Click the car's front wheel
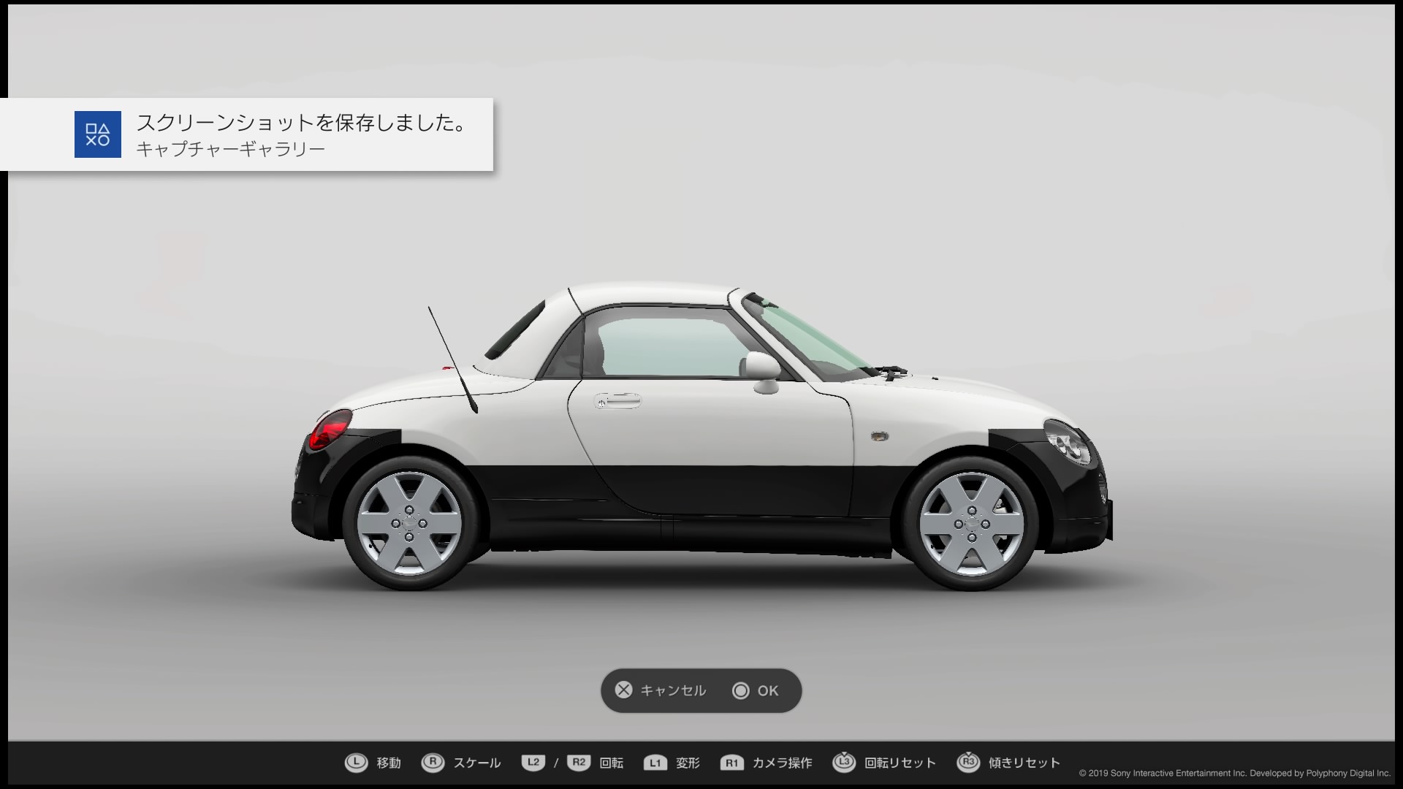This screenshot has width=1403, height=789. [971, 524]
